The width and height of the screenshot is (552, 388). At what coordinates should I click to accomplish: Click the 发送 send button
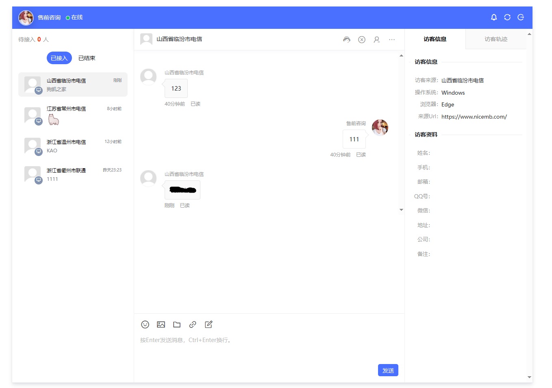[388, 370]
